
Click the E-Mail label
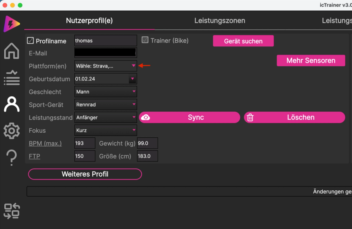pos(38,53)
